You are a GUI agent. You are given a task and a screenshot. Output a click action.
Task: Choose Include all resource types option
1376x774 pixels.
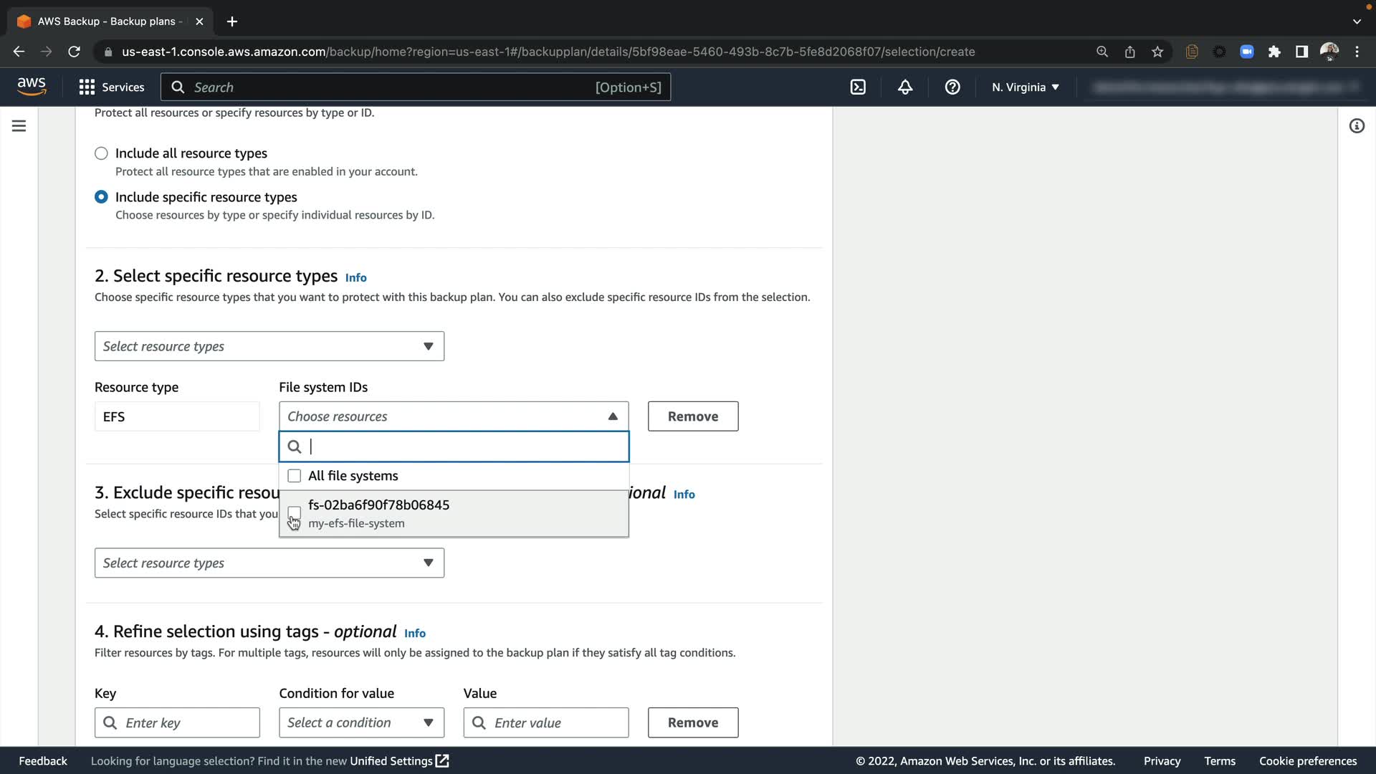coord(102,153)
